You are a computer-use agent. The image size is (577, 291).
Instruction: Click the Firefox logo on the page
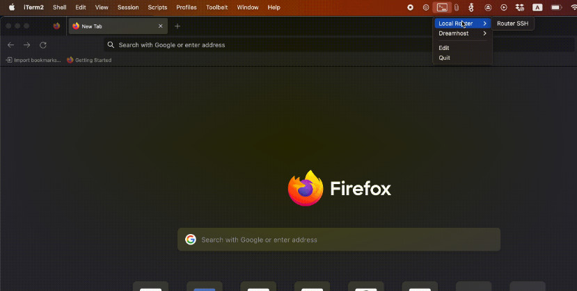coord(306,188)
